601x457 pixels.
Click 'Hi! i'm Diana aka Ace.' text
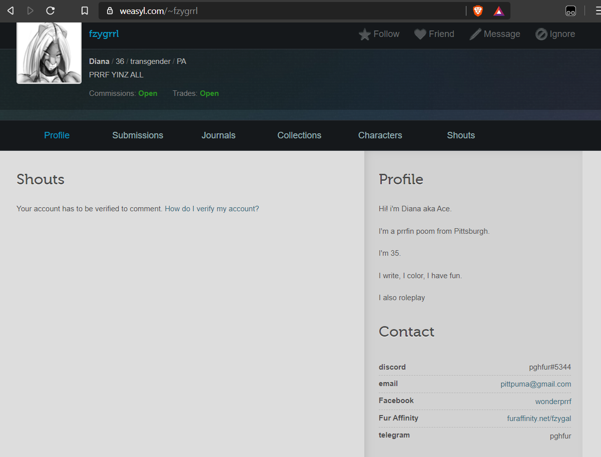click(415, 209)
